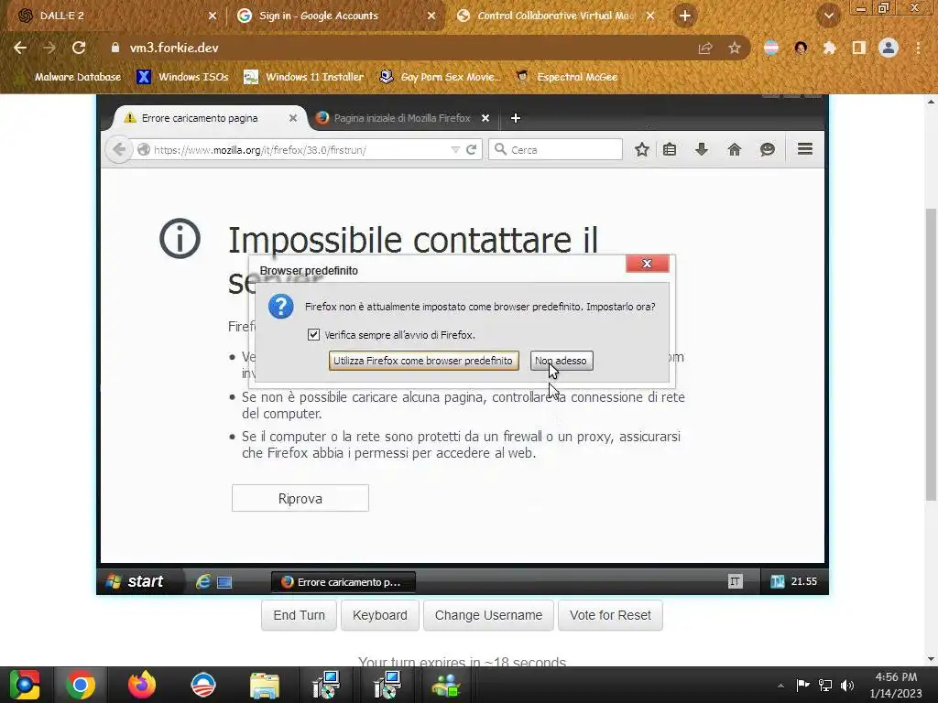Click the share icon in Chrome address bar
This screenshot has height=703, width=938.
pyautogui.click(x=705, y=48)
